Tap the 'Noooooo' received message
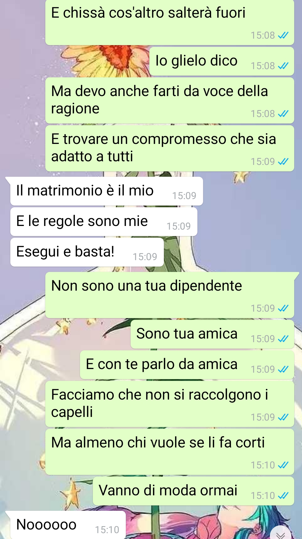The width and height of the screenshot is (302, 539). click(x=68, y=525)
